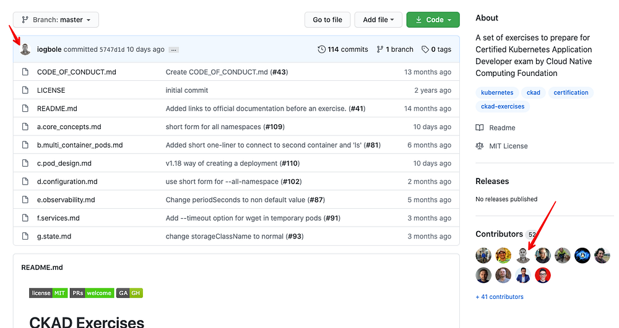Click the file icon for LICENSE
Screen dimensions: 619x328
coord(25,90)
